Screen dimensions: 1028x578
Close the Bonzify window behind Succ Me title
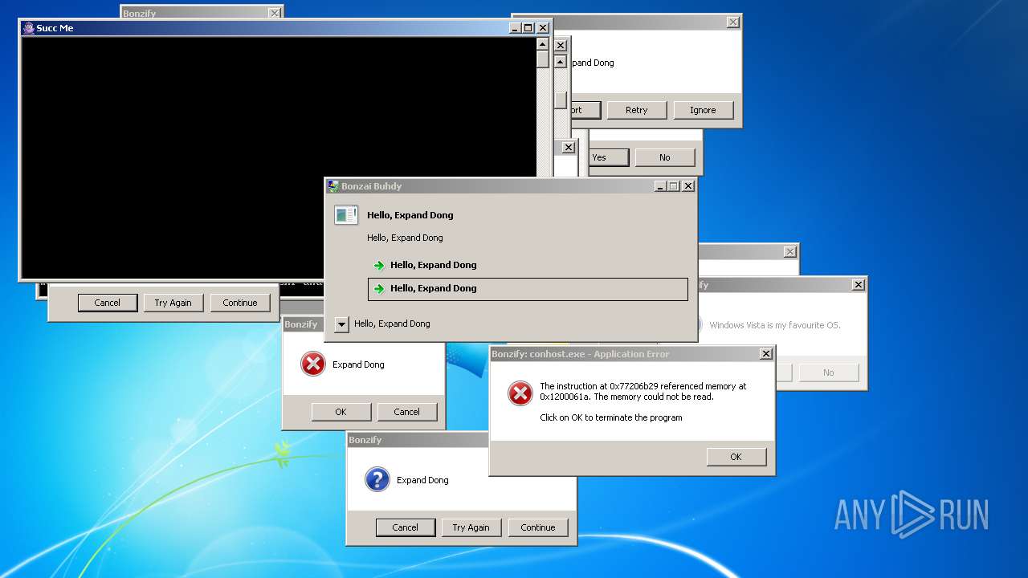pyautogui.click(x=275, y=14)
